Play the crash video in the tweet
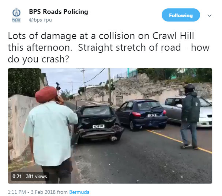Screen dimensions: 222x196 pos(110,126)
